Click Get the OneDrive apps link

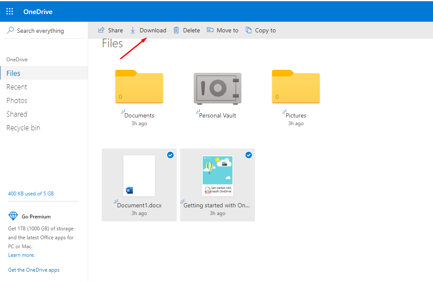click(34, 270)
